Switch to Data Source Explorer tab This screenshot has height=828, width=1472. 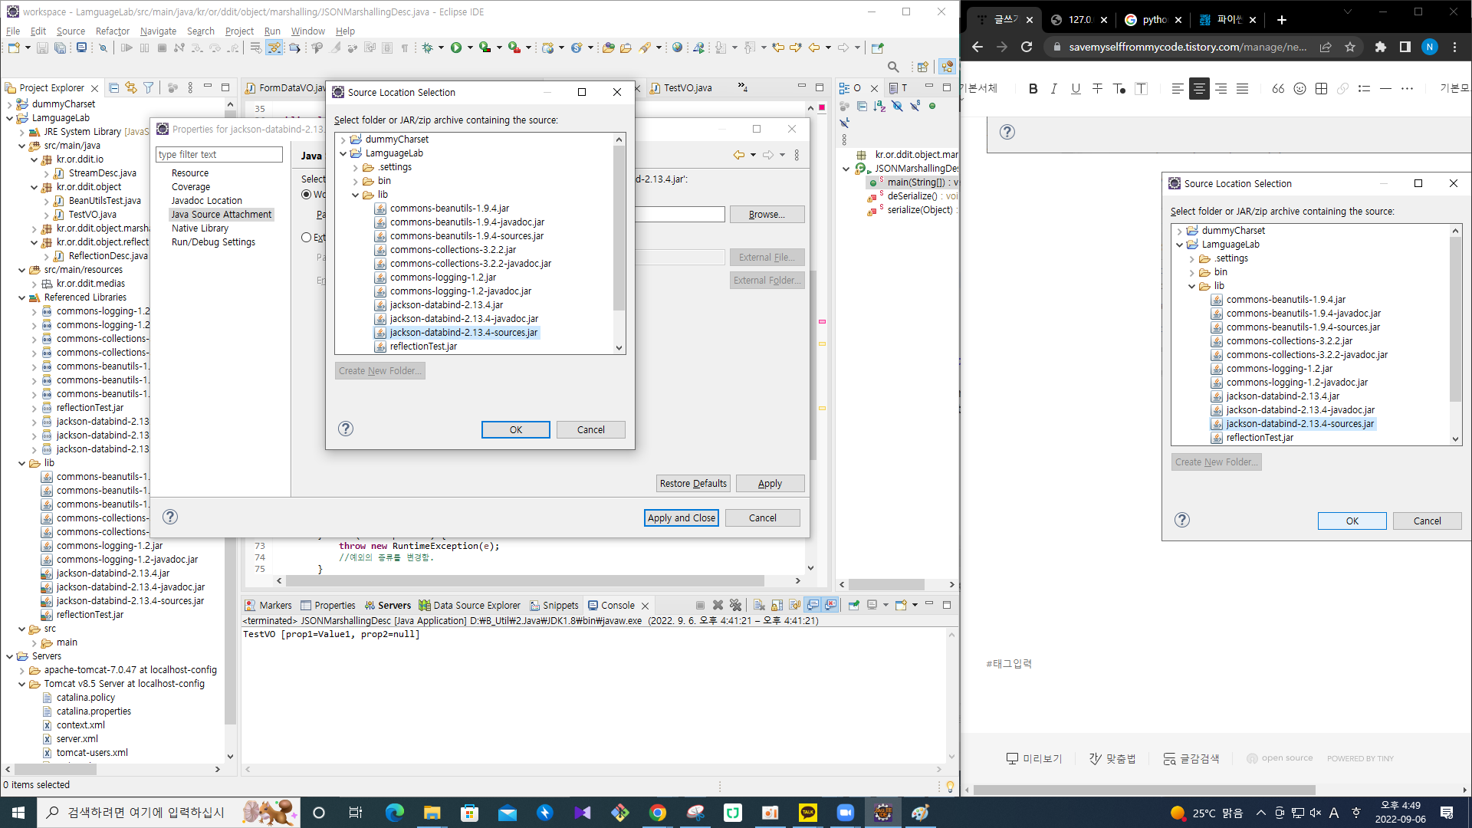(x=469, y=605)
